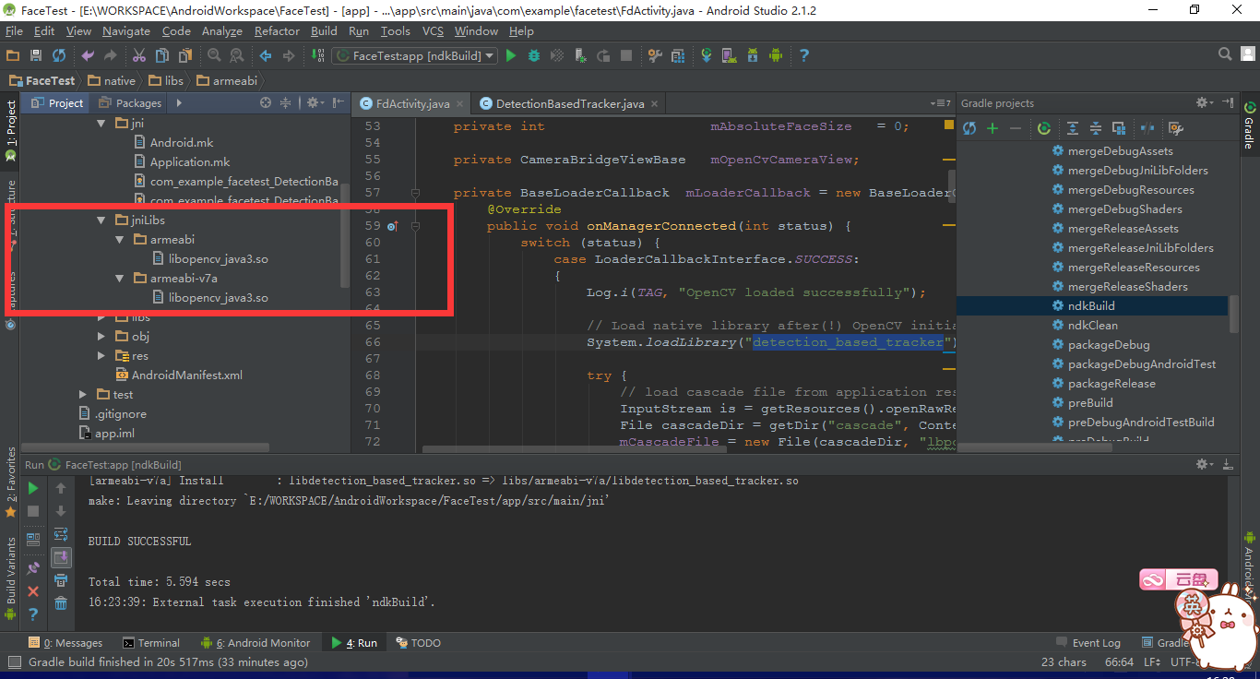
Task: Click the Help question mark in toolbar
Action: [x=804, y=55]
